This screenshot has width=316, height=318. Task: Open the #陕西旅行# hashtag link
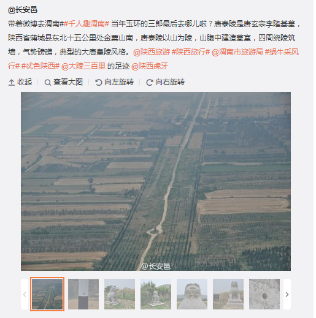click(191, 52)
